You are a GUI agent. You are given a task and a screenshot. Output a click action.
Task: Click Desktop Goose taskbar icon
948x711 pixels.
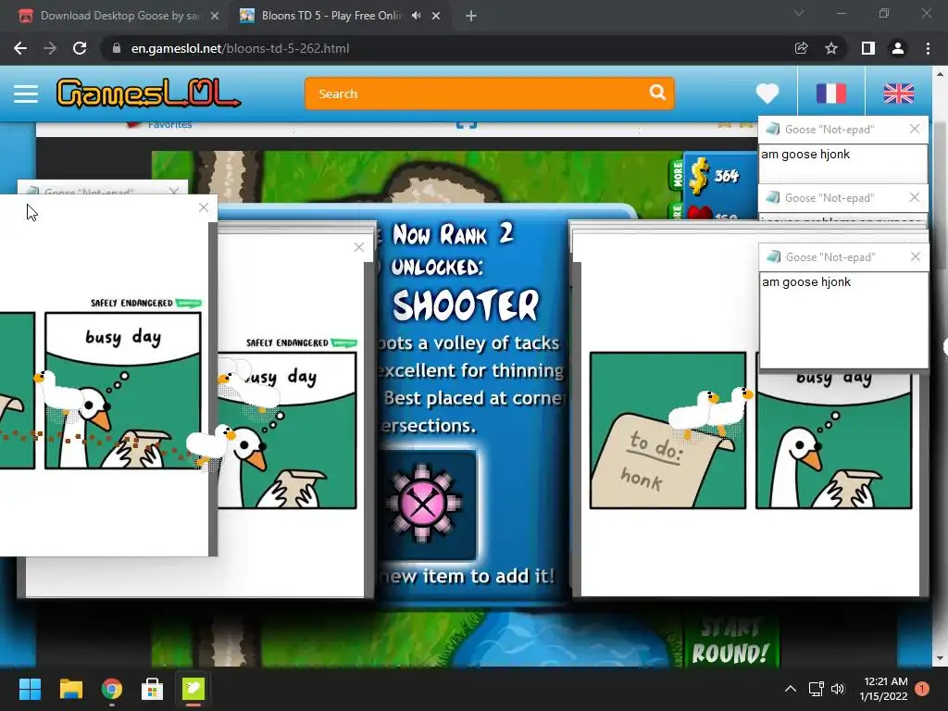(x=193, y=689)
